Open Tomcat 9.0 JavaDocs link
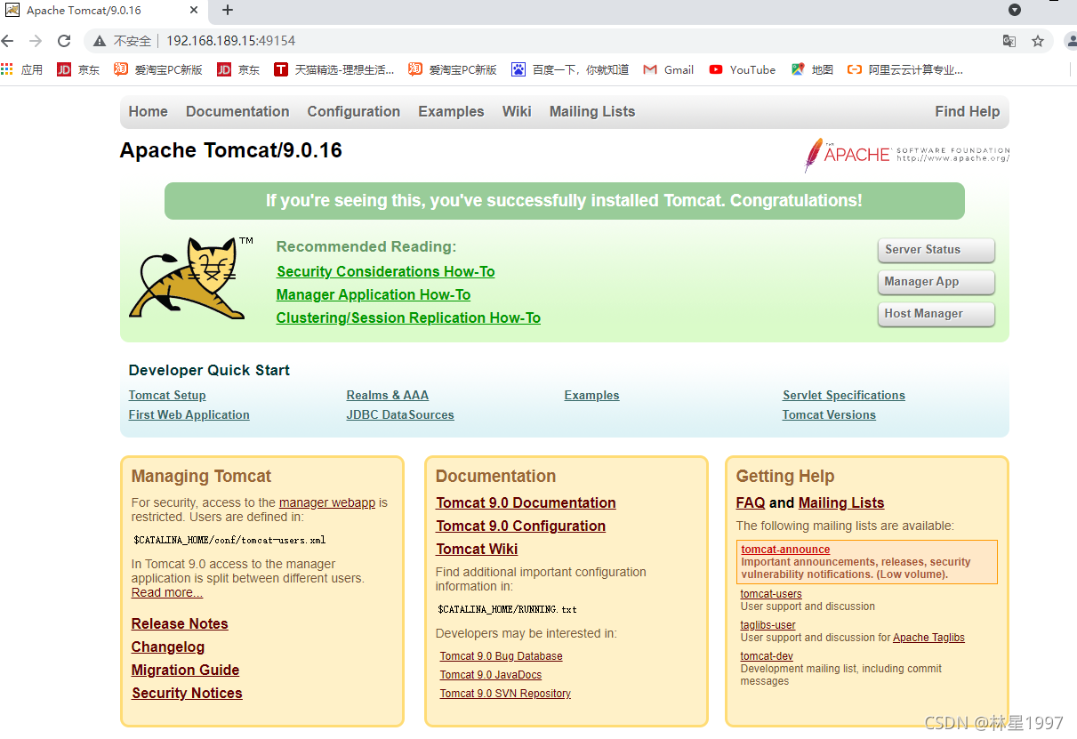This screenshot has height=739, width=1077. coord(491,675)
